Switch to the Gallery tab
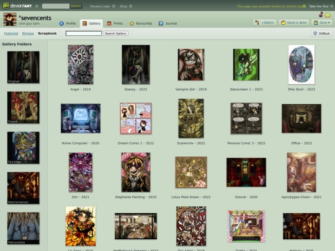The image size is (335, 251). click(x=92, y=24)
